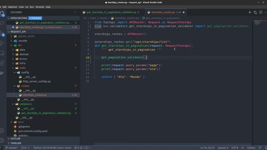
Task: Open the Extensions view
Action: coord(2,63)
